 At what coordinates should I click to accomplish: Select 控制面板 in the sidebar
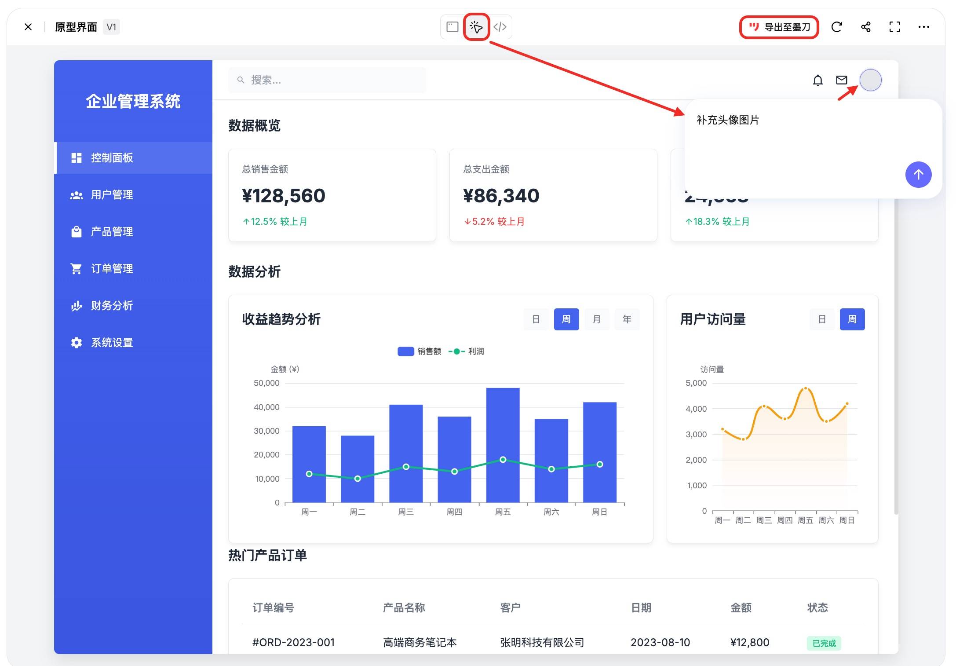[133, 158]
